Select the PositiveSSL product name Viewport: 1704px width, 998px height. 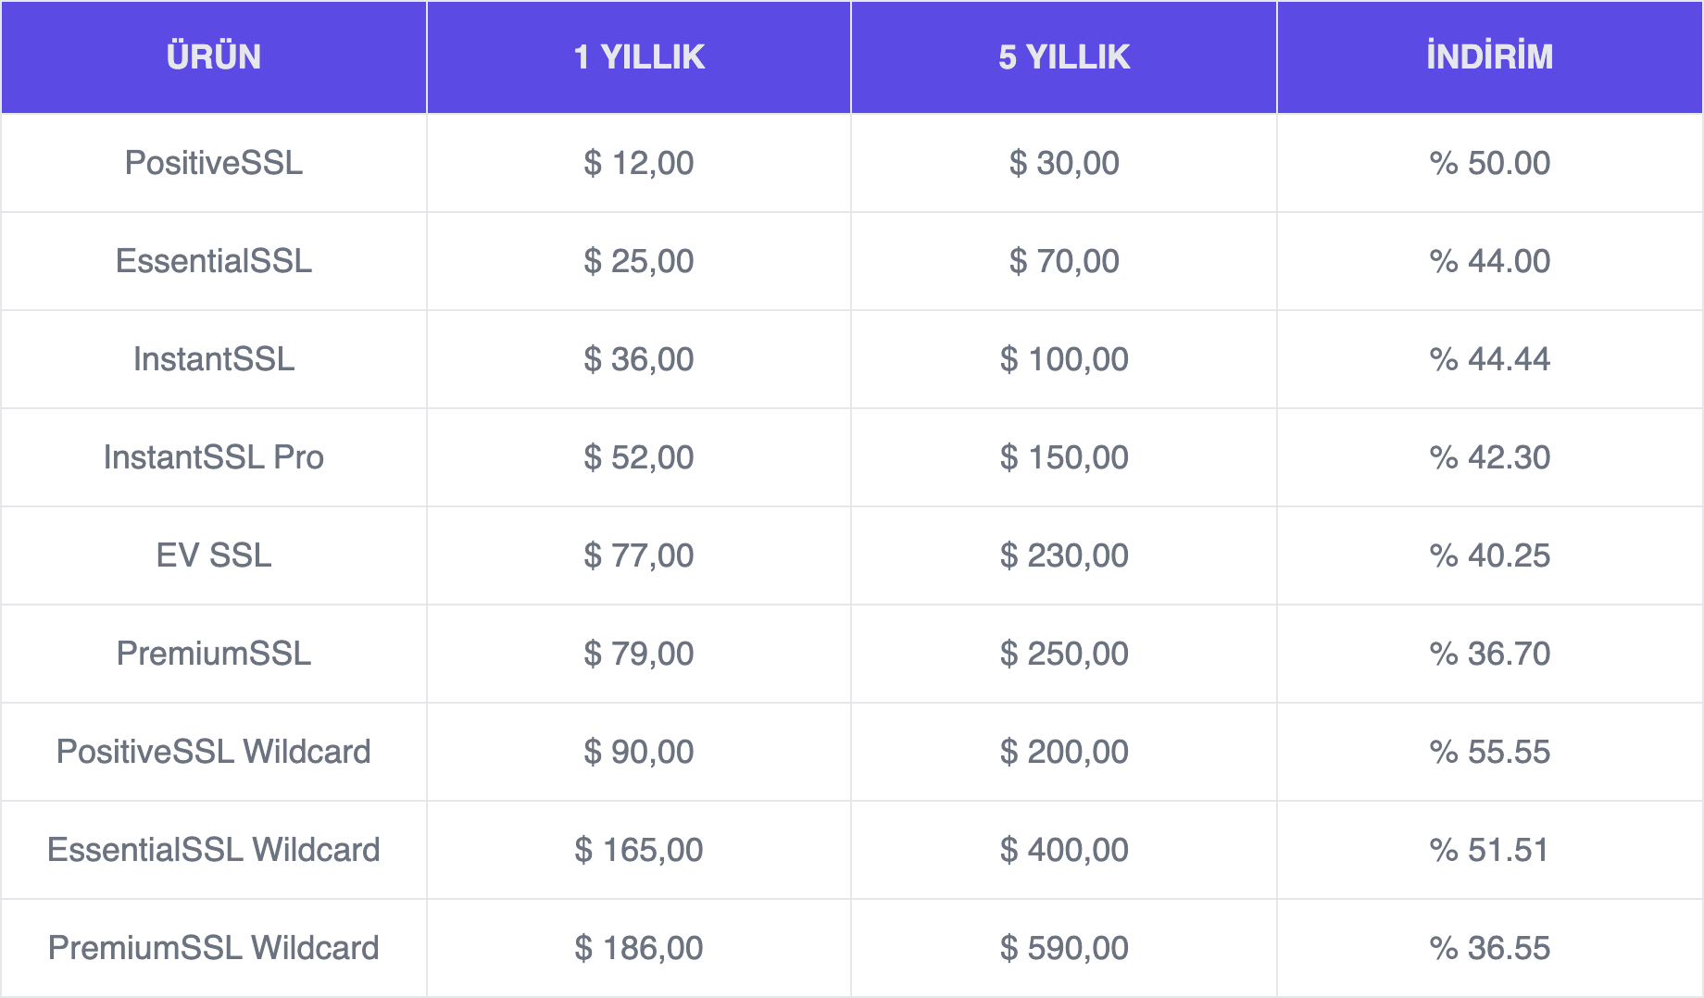[214, 163]
